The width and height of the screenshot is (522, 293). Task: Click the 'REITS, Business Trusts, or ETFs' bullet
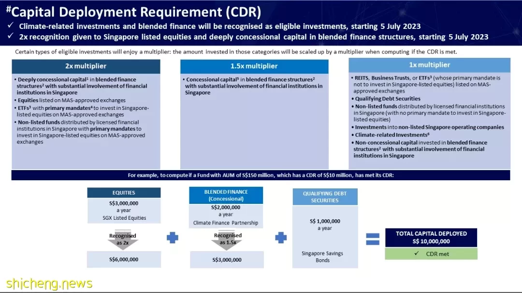click(426, 84)
